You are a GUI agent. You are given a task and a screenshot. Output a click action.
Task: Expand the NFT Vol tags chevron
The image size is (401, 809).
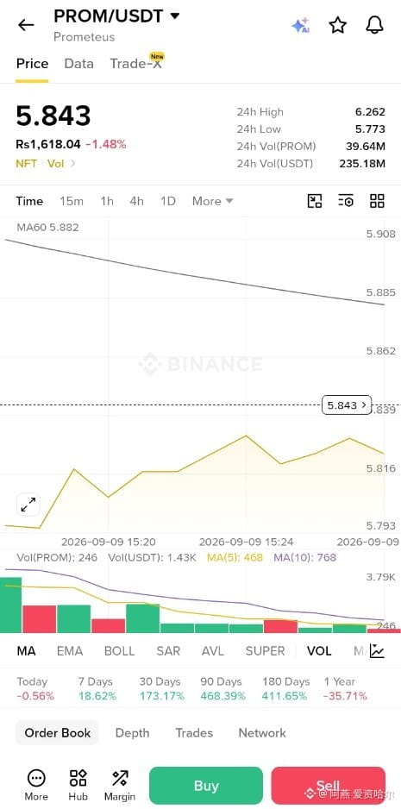pos(72,164)
